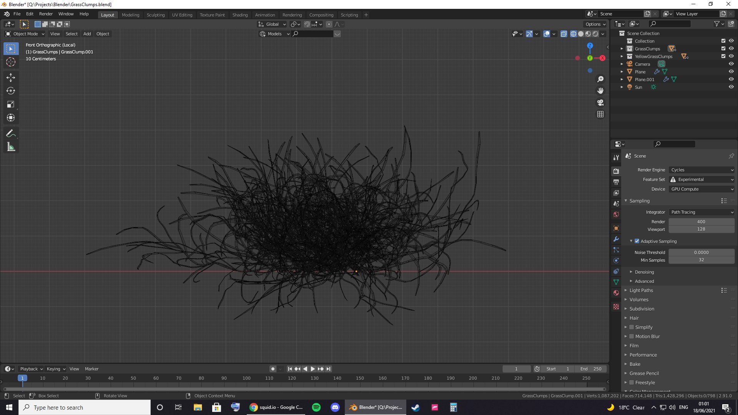Click the Noise Threshold value field

pyautogui.click(x=701, y=252)
